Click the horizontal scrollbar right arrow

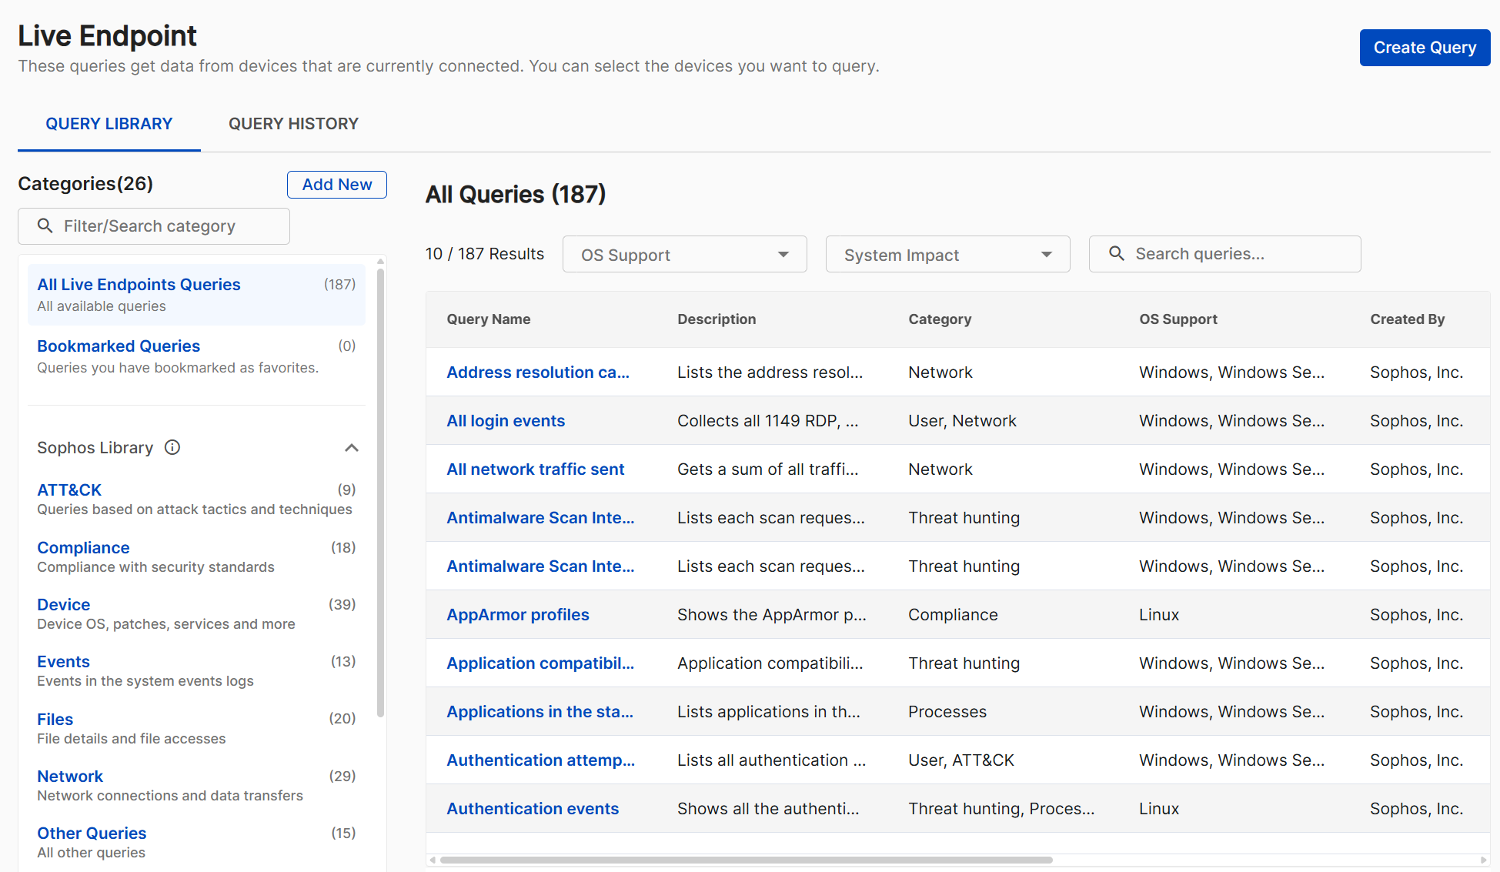tap(1484, 860)
